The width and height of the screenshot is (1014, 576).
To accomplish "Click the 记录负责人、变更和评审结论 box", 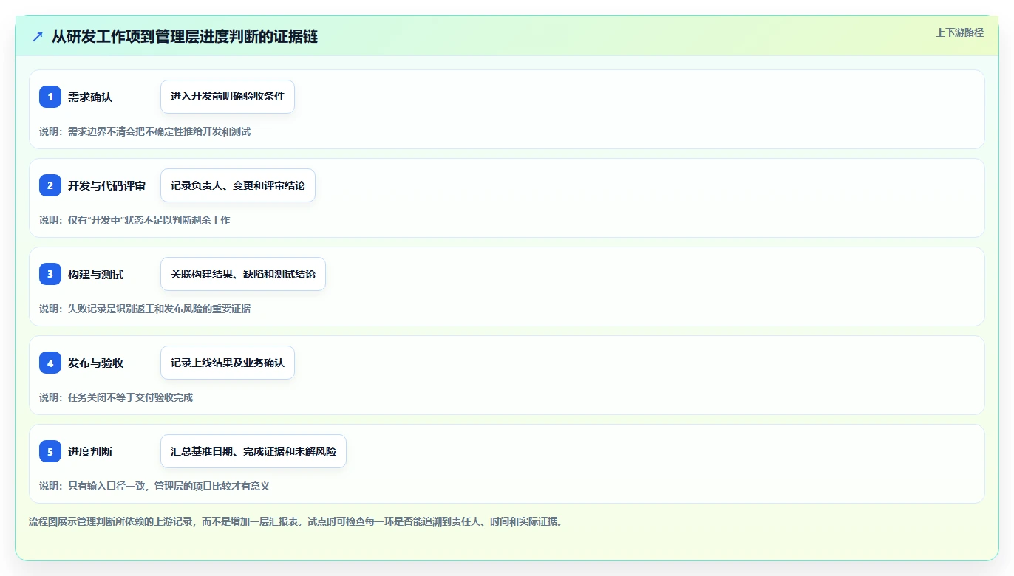I will [x=238, y=185].
